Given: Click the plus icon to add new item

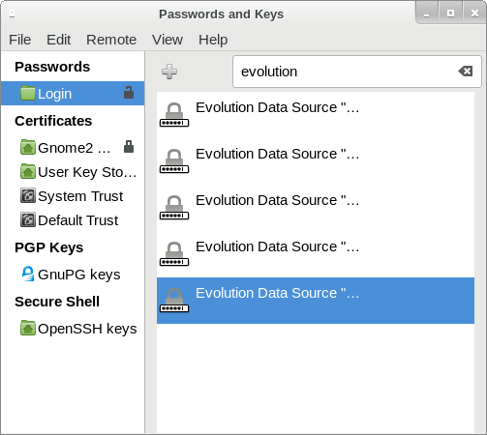Looking at the screenshot, I should point(169,72).
